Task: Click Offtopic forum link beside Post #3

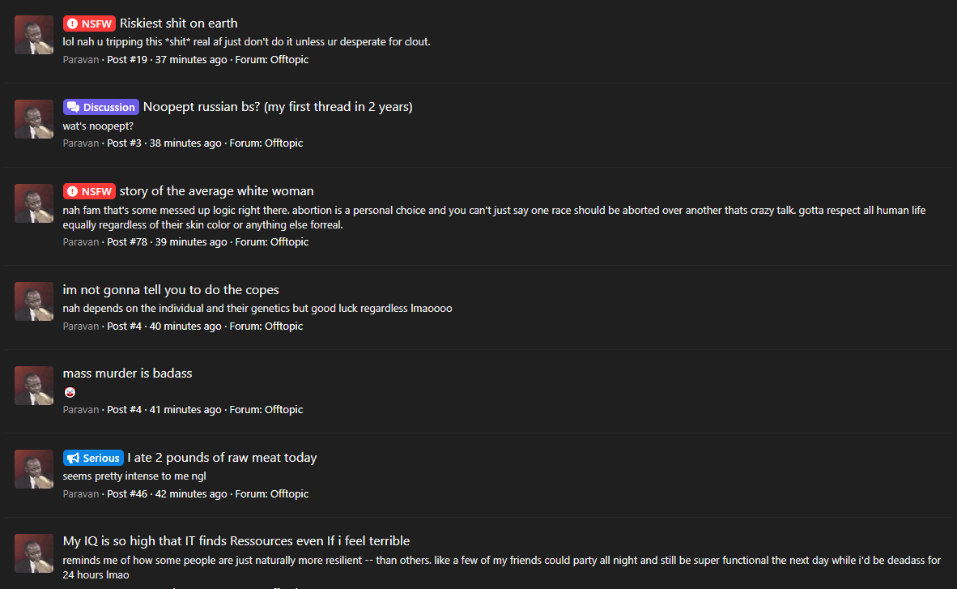Action: click(283, 143)
